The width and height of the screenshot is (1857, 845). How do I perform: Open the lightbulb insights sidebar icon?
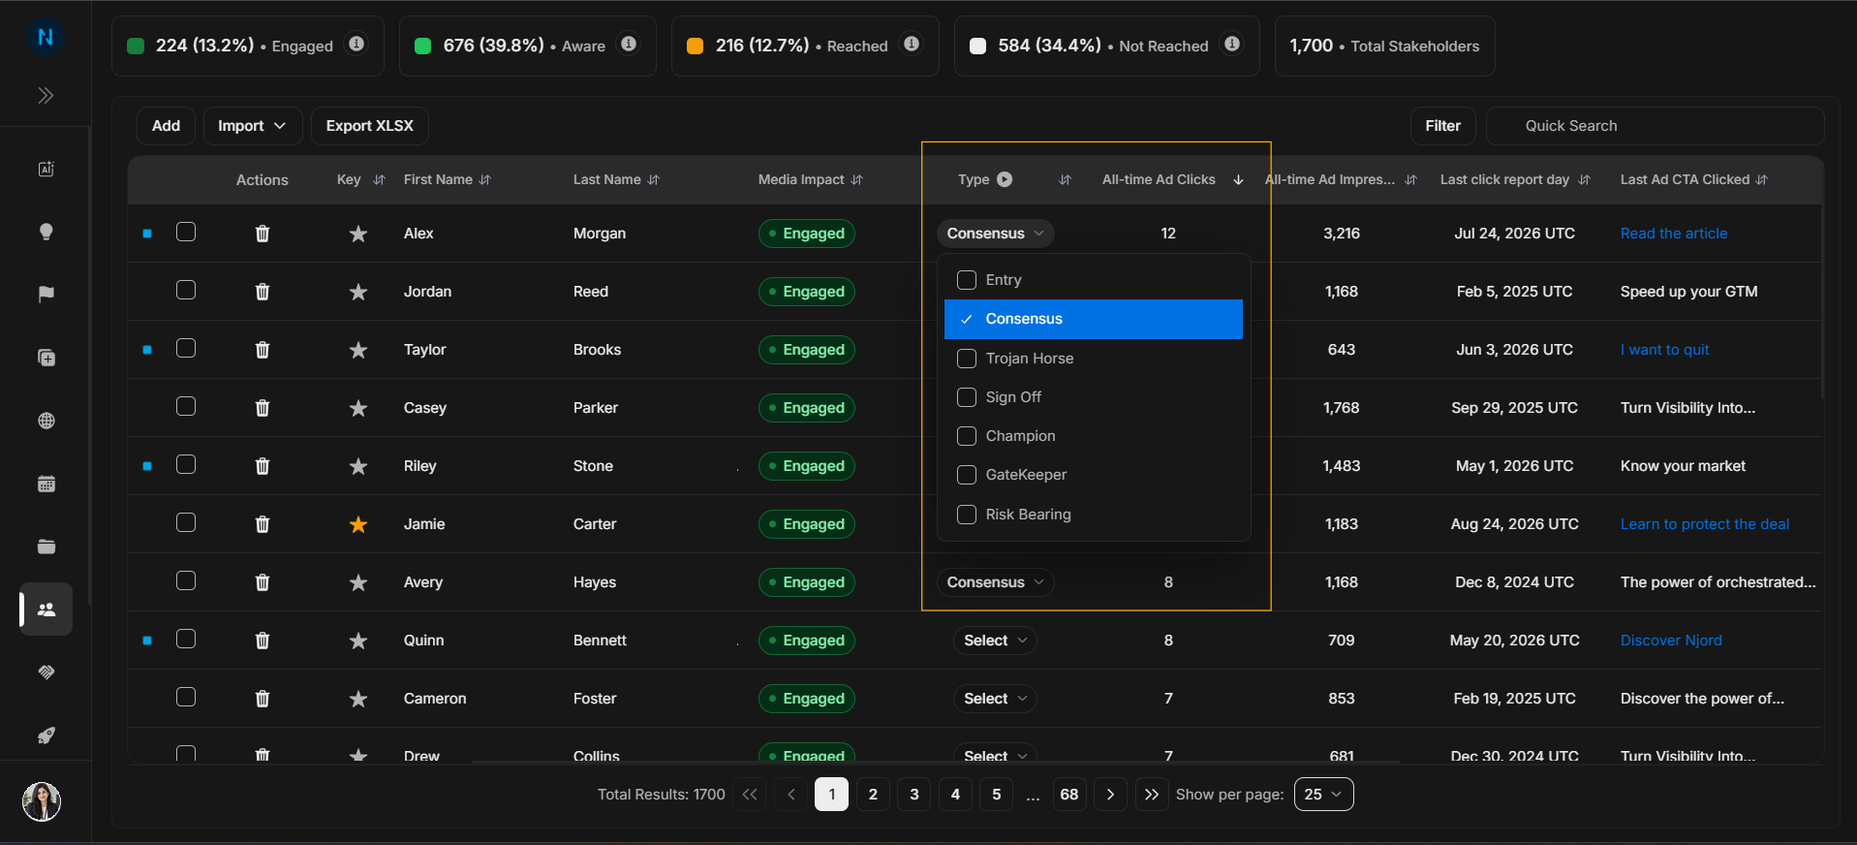tap(46, 232)
